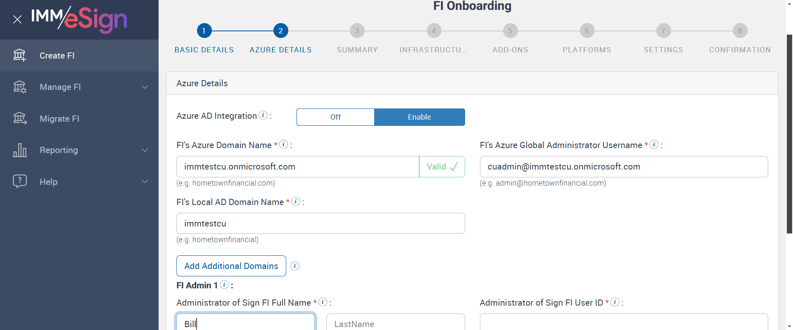
Task: Click the Reporting bar chart icon
Action: tap(19, 150)
